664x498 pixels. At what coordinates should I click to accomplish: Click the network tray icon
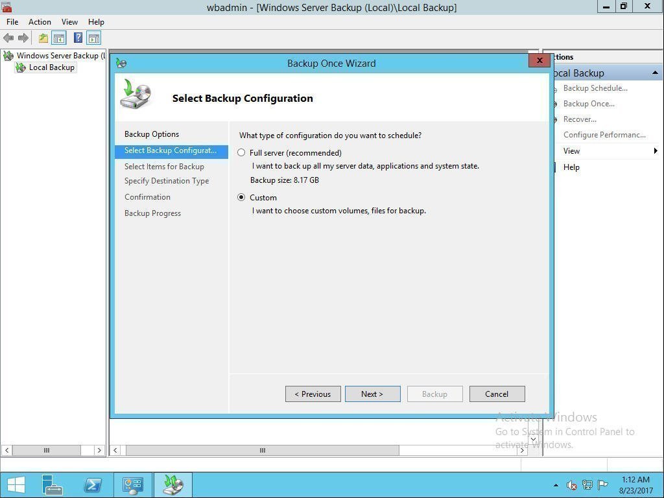point(587,485)
